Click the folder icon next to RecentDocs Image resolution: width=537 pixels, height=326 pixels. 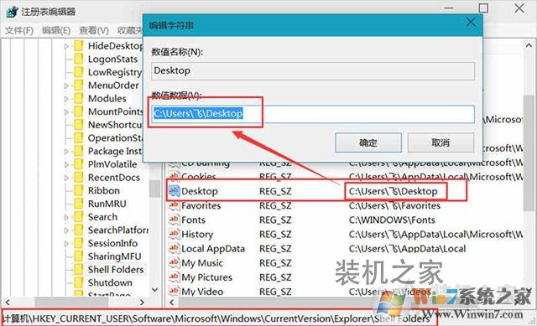click(x=79, y=178)
